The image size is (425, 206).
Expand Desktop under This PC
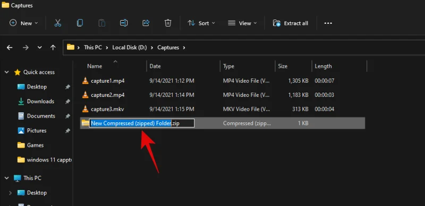coord(10,193)
